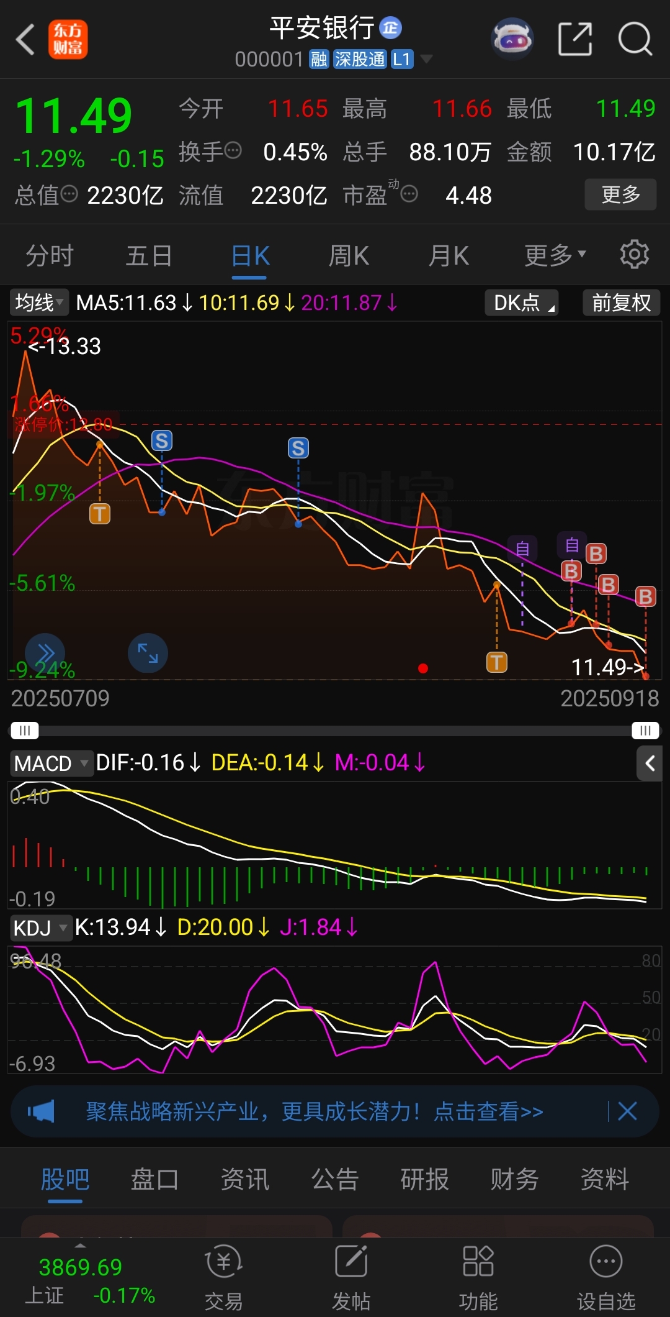Open the 资料 tab
Image resolution: width=670 pixels, height=1317 pixels.
click(x=605, y=1178)
